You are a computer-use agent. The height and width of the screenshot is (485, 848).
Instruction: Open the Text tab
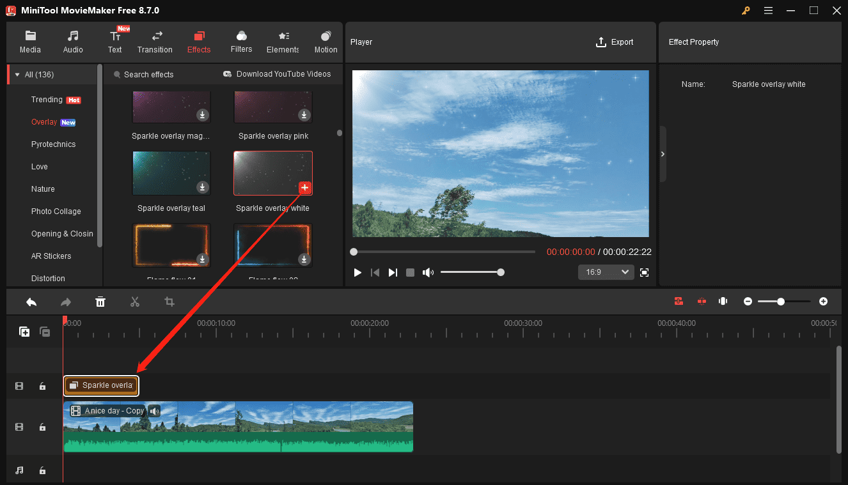coord(115,42)
